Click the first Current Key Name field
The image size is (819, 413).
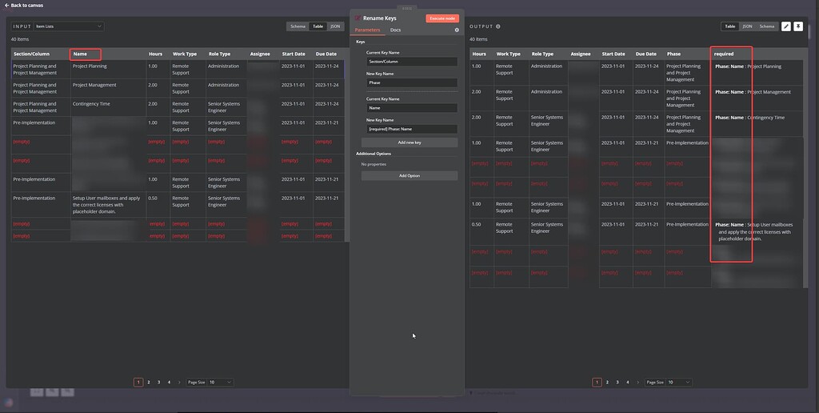pyautogui.click(x=411, y=61)
